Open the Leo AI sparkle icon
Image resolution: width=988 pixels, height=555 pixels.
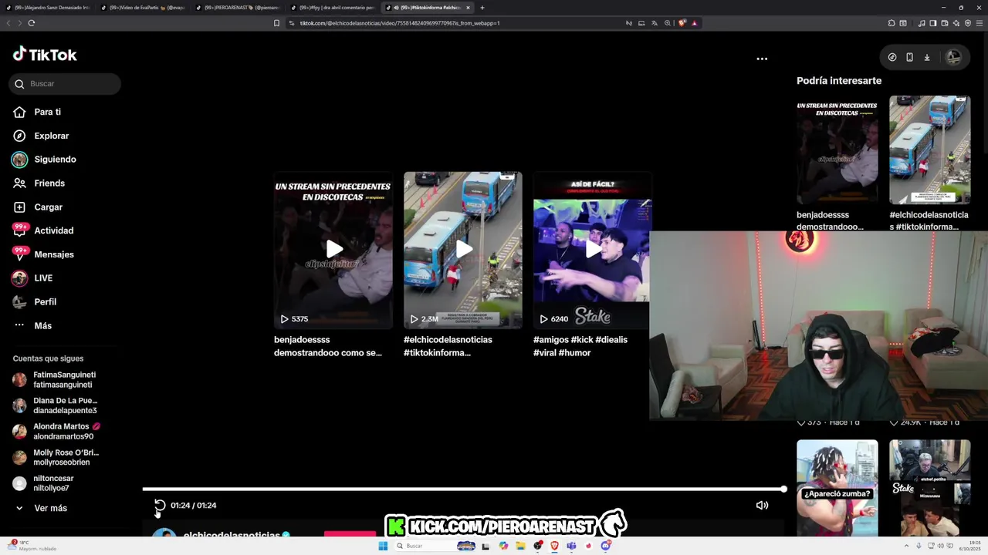[x=956, y=23]
